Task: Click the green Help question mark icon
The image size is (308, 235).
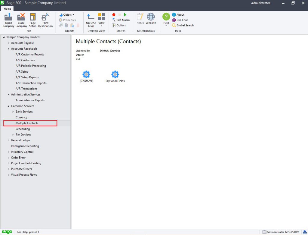Action: (x=166, y=17)
